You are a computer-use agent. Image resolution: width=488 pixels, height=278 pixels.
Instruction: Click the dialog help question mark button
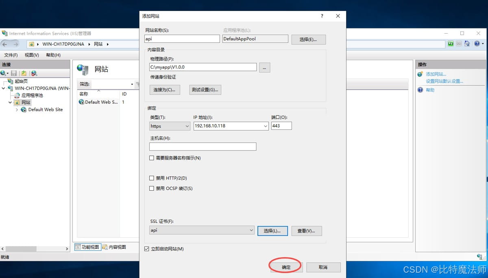(x=322, y=16)
